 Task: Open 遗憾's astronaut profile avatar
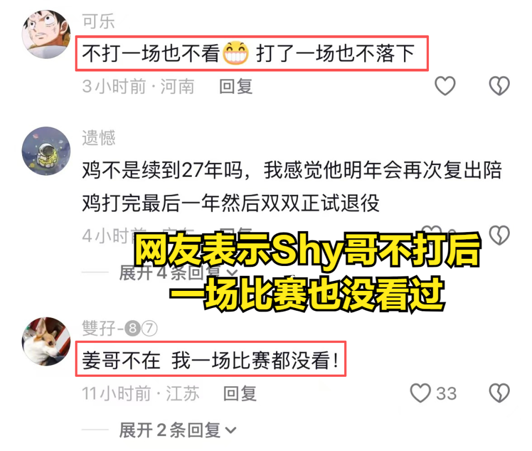pyautogui.click(x=46, y=151)
